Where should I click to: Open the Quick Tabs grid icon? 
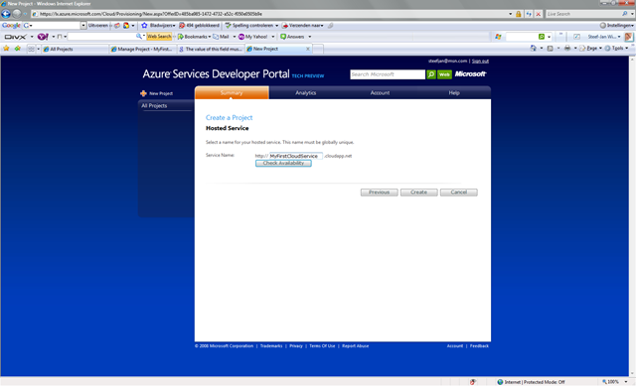point(31,49)
